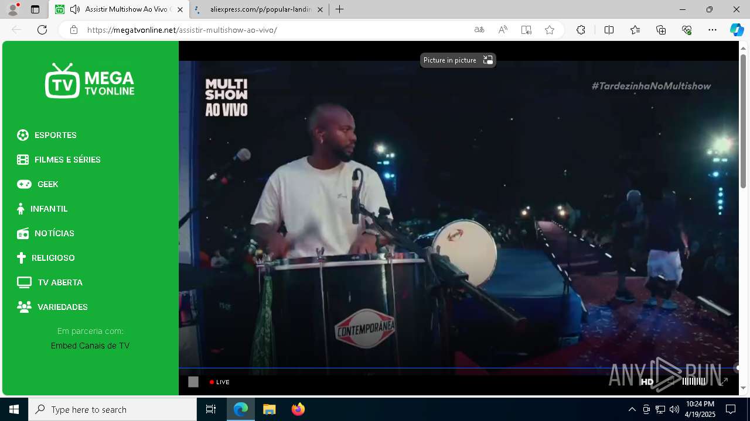The height and width of the screenshot is (421, 750).
Task: Click the film strip icon beside Filmes e Séries
Action: [23, 160]
